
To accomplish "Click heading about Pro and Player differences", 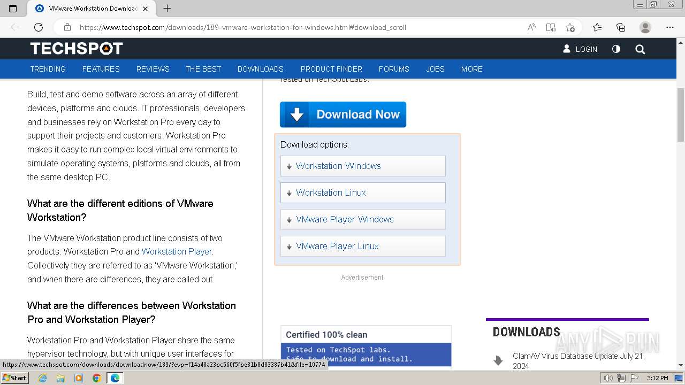I will [132, 312].
